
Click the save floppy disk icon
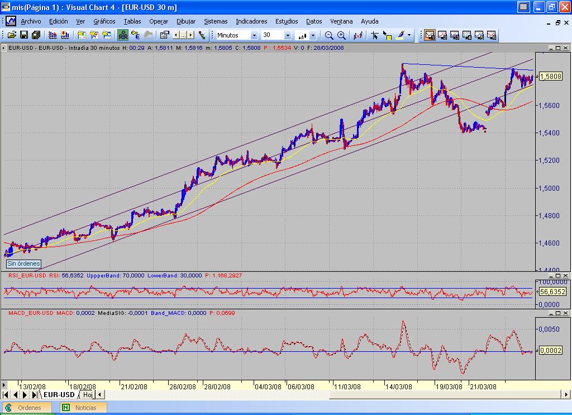[24, 35]
